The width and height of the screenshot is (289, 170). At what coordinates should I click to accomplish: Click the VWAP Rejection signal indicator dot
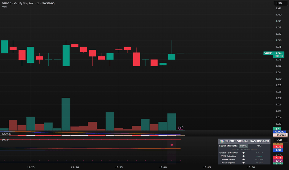[x=243, y=156]
